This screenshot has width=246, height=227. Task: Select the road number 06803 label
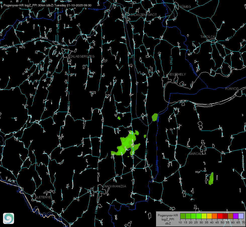click(188, 194)
